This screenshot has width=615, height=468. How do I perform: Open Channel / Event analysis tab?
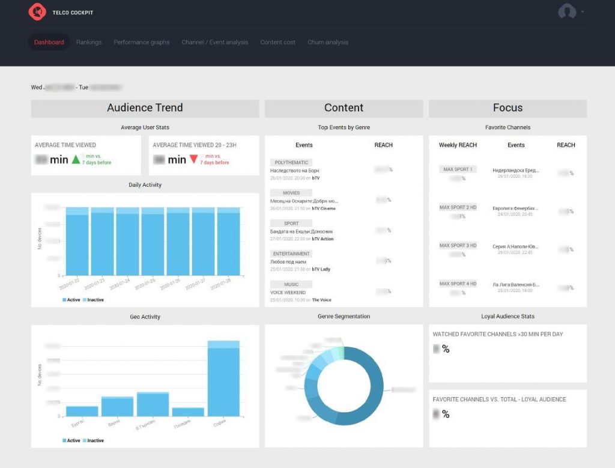[x=214, y=43]
